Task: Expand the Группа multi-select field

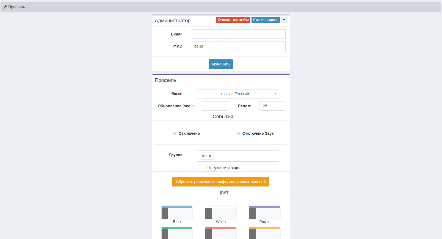Action: pyautogui.click(x=246, y=156)
